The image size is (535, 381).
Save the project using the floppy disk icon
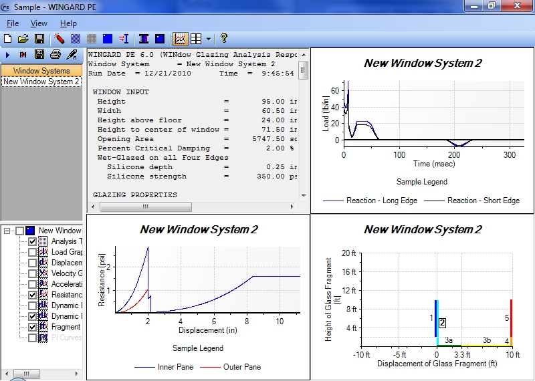(39, 39)
